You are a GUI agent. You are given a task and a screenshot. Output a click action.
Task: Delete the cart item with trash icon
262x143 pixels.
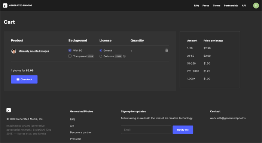[x=167, y=50]
